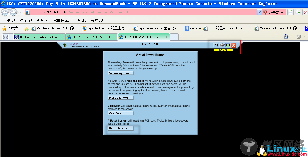Open the 收藏夹 favorites star button

(x=10, y=28)
